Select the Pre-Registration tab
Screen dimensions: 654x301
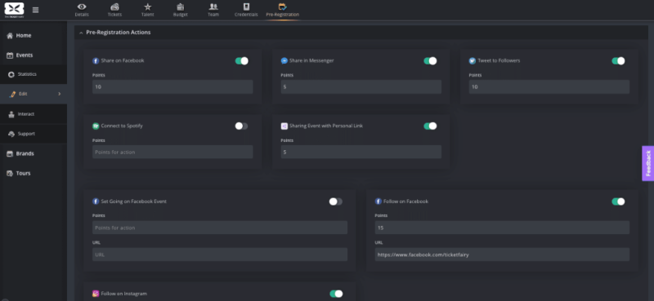pos(282,10)
